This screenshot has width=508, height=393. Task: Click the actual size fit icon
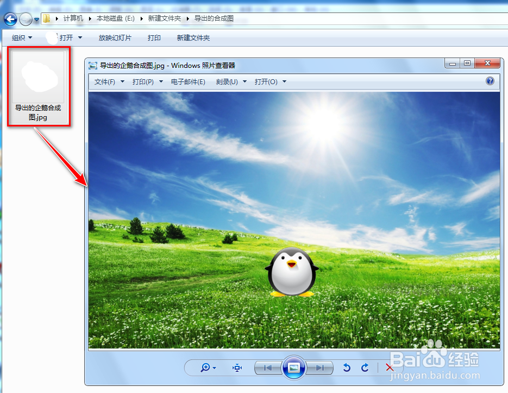coord(237,368)
